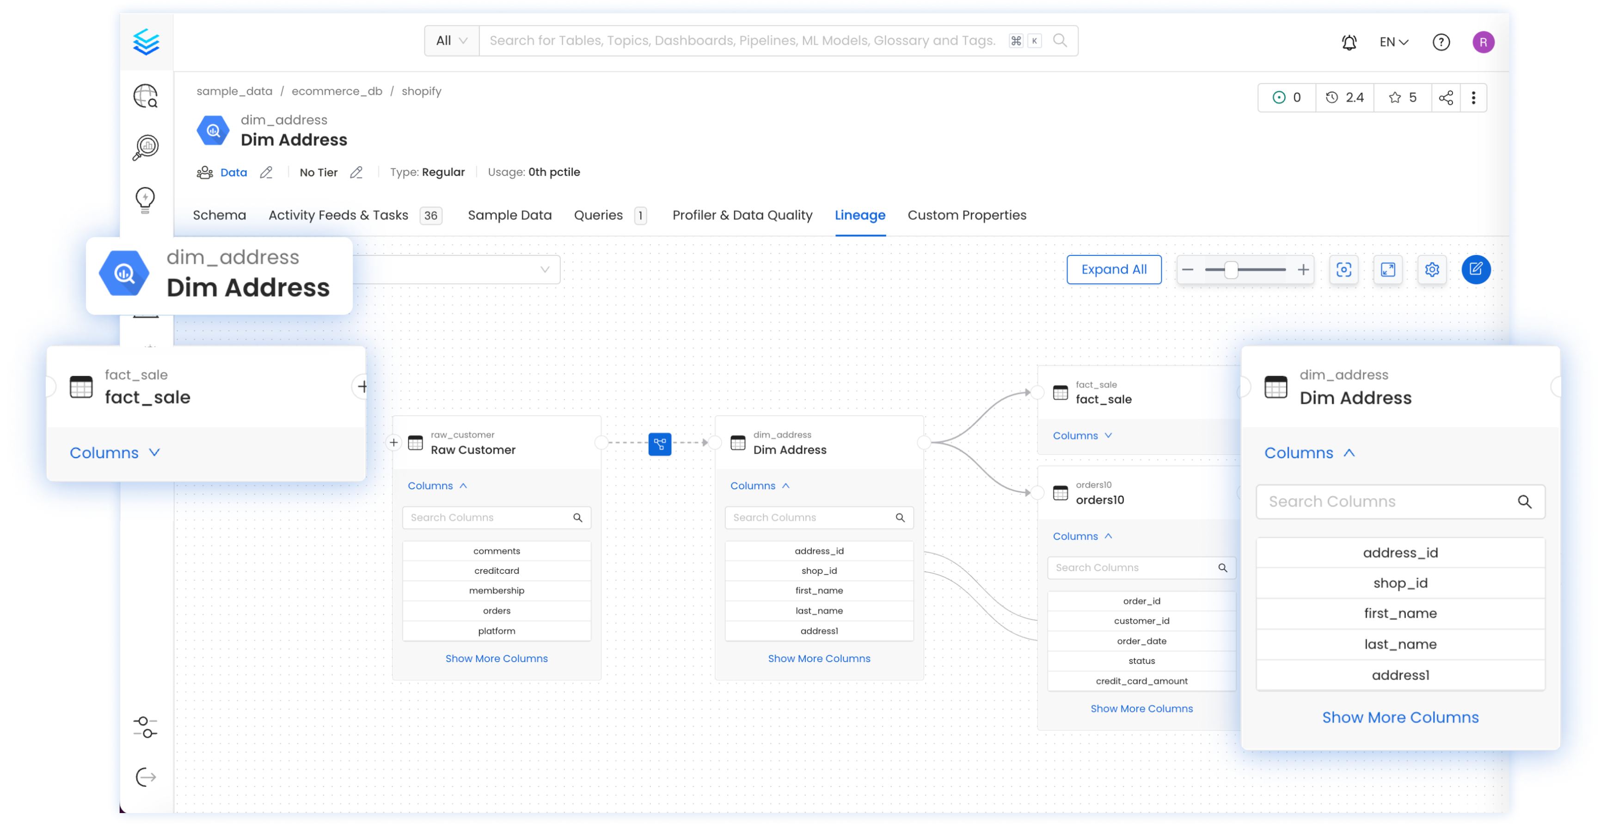This screenshot has width=1607, height=826.
Task: Open the lineage settings gear
Action: tap(1432, 269)
